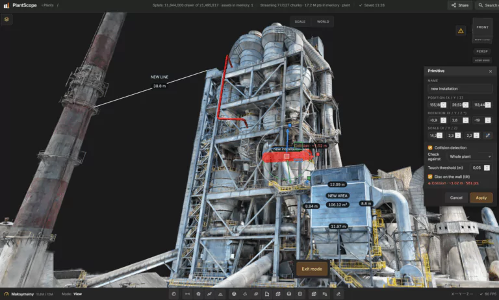The height and width of the screenshot is (300, 499).
Task: Click Cancel in Primitive panel
Action: (x=456, y=198)
